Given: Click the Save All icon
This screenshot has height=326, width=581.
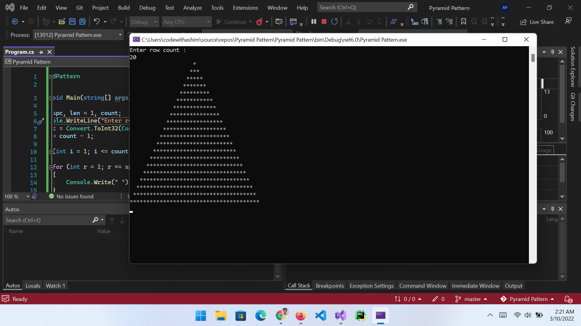Looking at the screenshot, I should point(83,22).
